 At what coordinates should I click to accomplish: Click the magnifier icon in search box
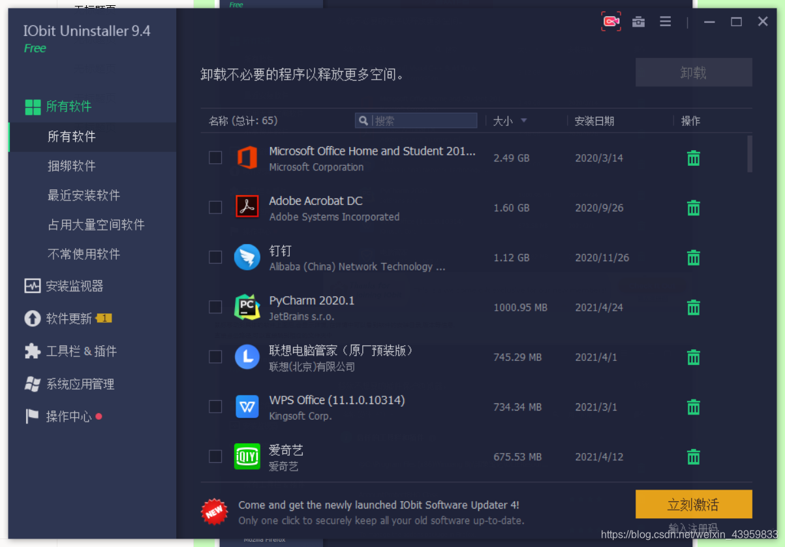pyautogui.click(x=363, y=121)
